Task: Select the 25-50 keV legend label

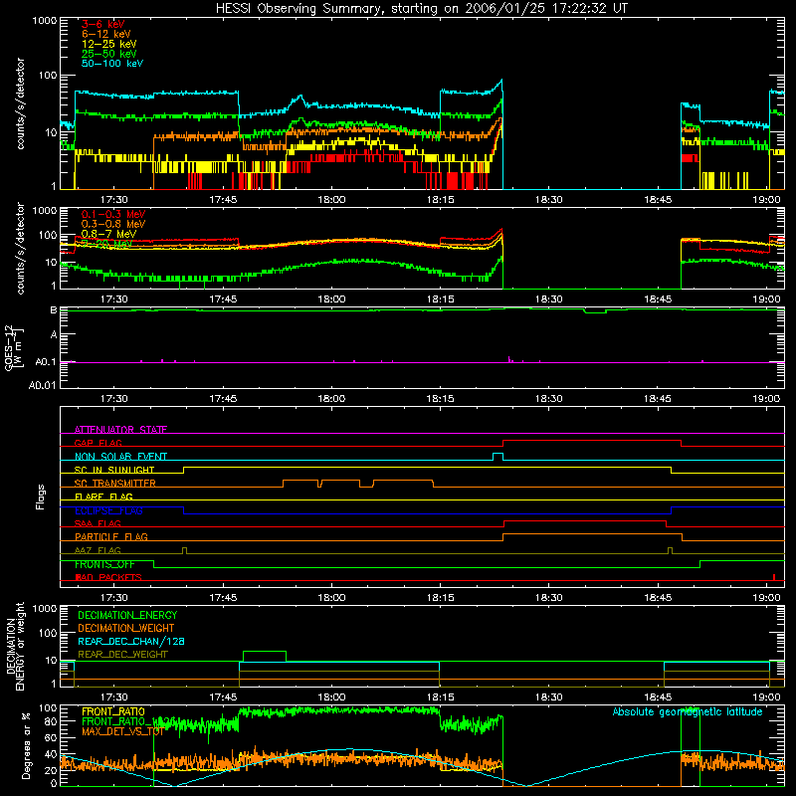Action: pyautogui.click(x=109, y=54)
